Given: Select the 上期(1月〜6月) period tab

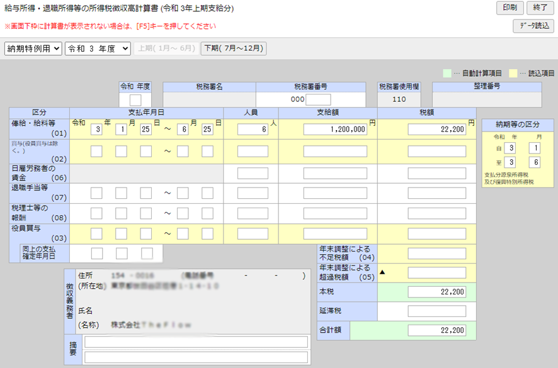Looking at the screenshot, I should (x=166, y=48).
